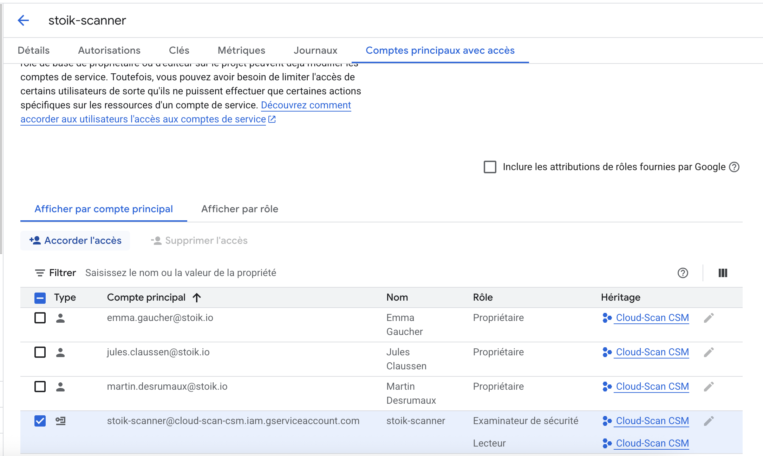Click the back arrow next to stoik-scanner
The width and height of the screenshot is (763, 456).
tap(23, 20)
